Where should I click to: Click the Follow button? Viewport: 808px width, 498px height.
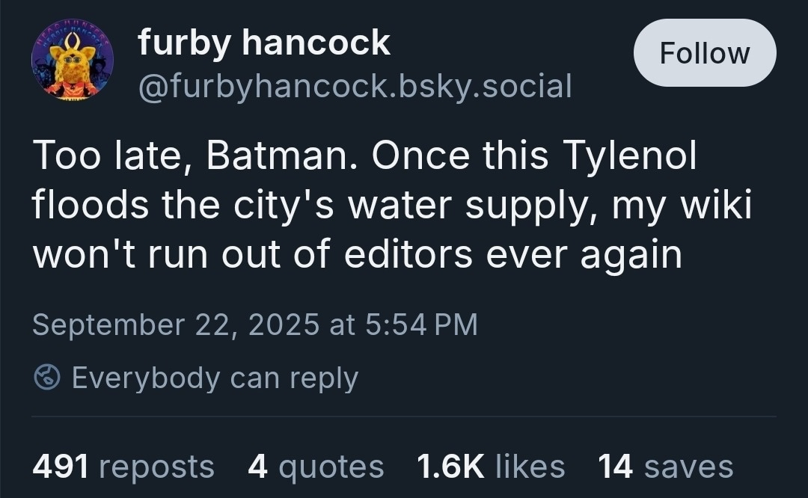(x=704, y=53)
